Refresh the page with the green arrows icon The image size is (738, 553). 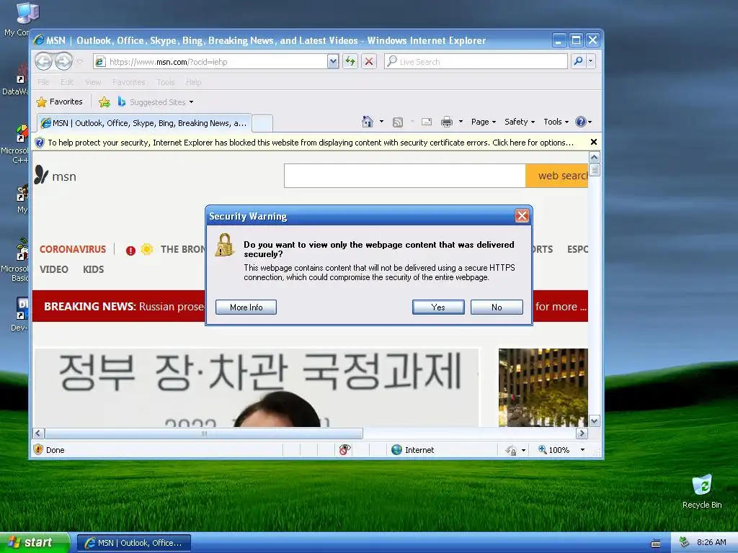coord(350,61)
